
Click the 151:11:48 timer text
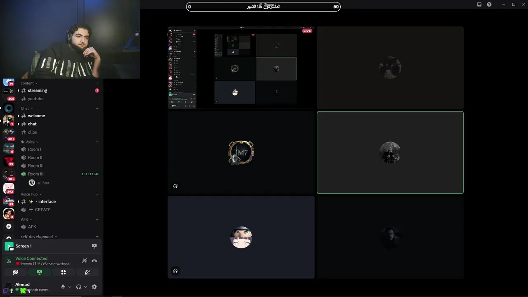point(90,174)
